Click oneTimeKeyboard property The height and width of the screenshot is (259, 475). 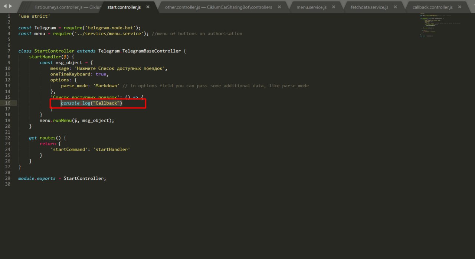pyautogui.click(x=71, y=74)
